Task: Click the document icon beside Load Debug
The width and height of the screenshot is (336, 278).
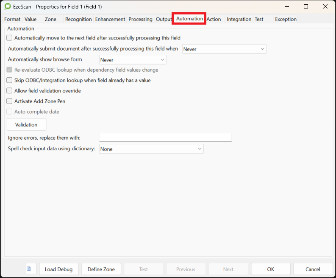Action: (x=31, y=269)
